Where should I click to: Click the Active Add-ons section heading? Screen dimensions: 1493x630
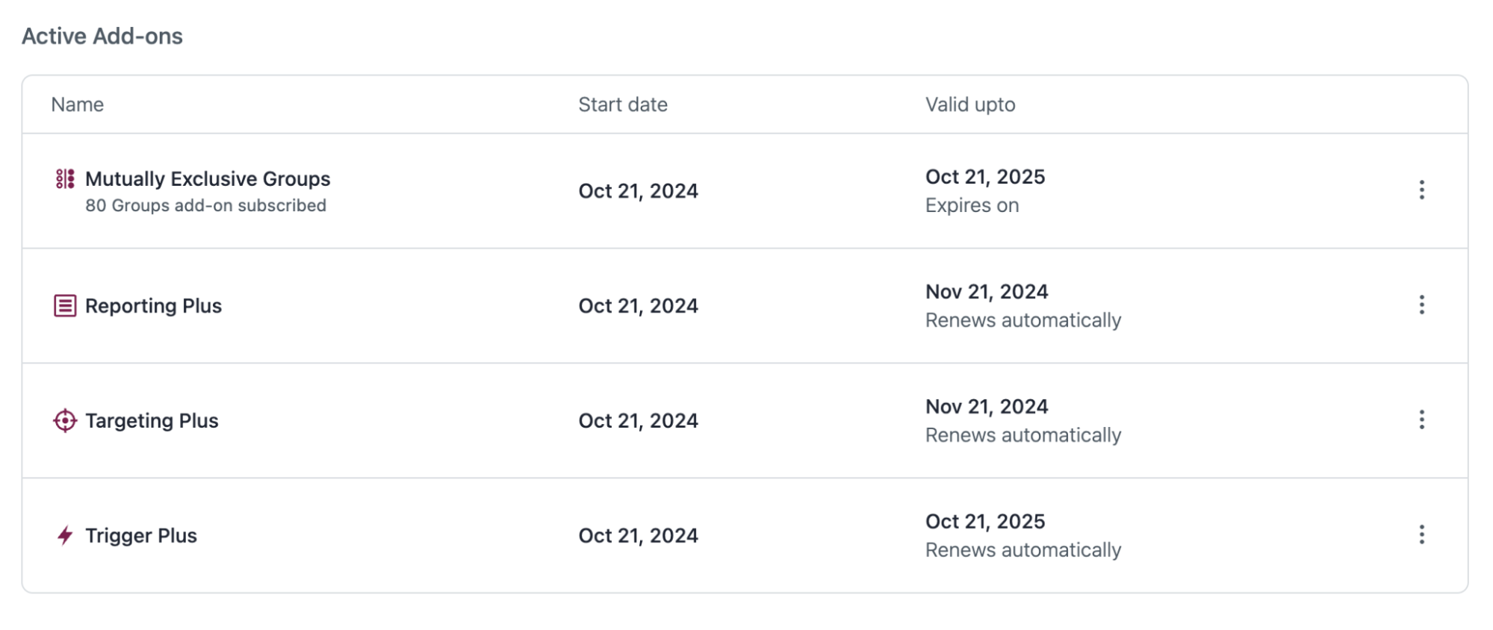(102, 36)
